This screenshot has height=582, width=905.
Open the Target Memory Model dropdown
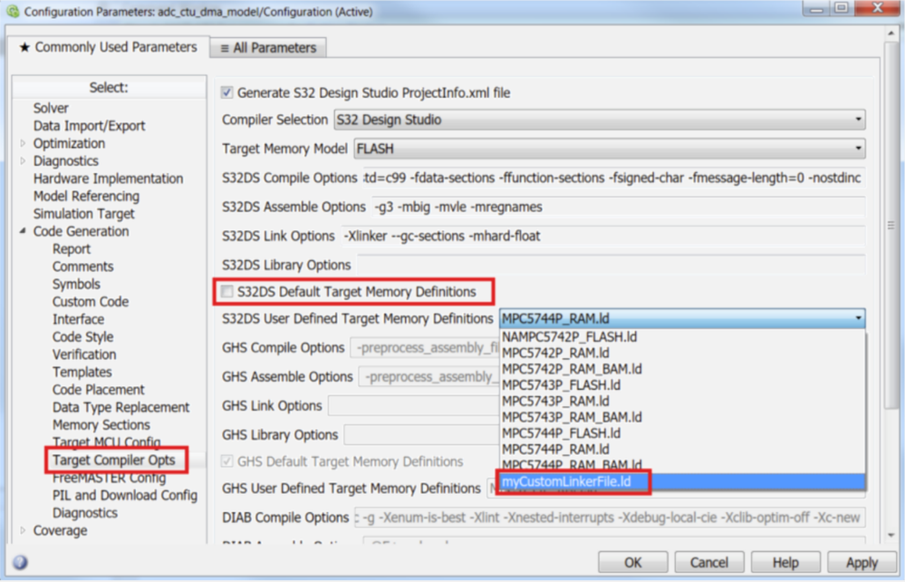(609, 149)
